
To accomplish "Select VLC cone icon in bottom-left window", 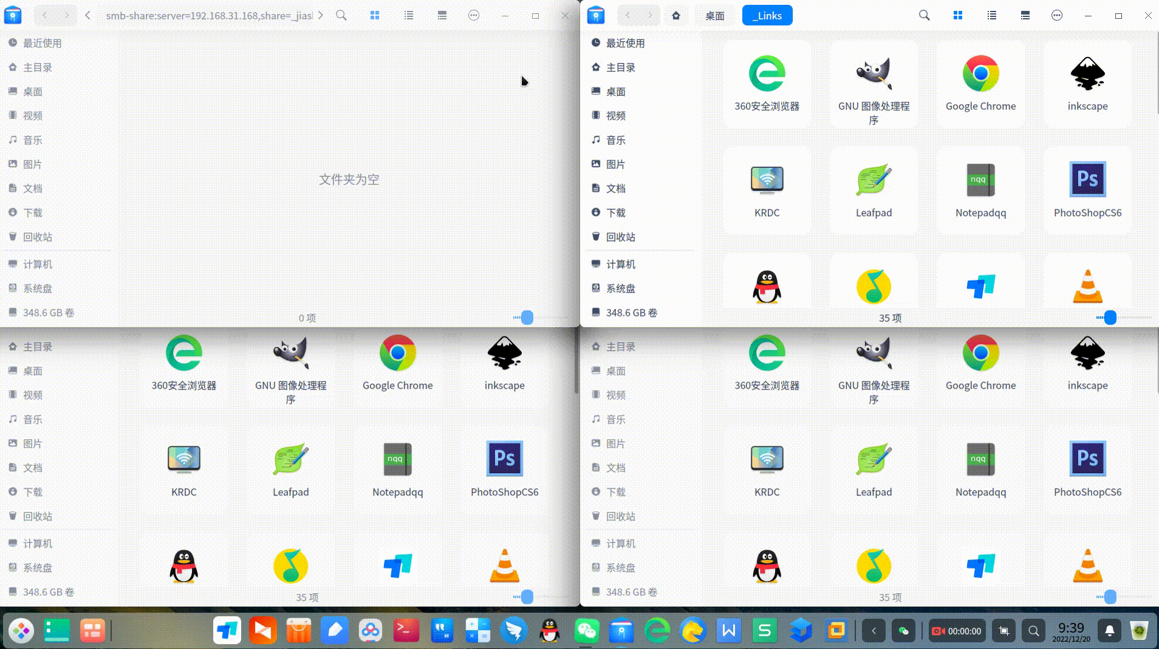I will [504, 566].
